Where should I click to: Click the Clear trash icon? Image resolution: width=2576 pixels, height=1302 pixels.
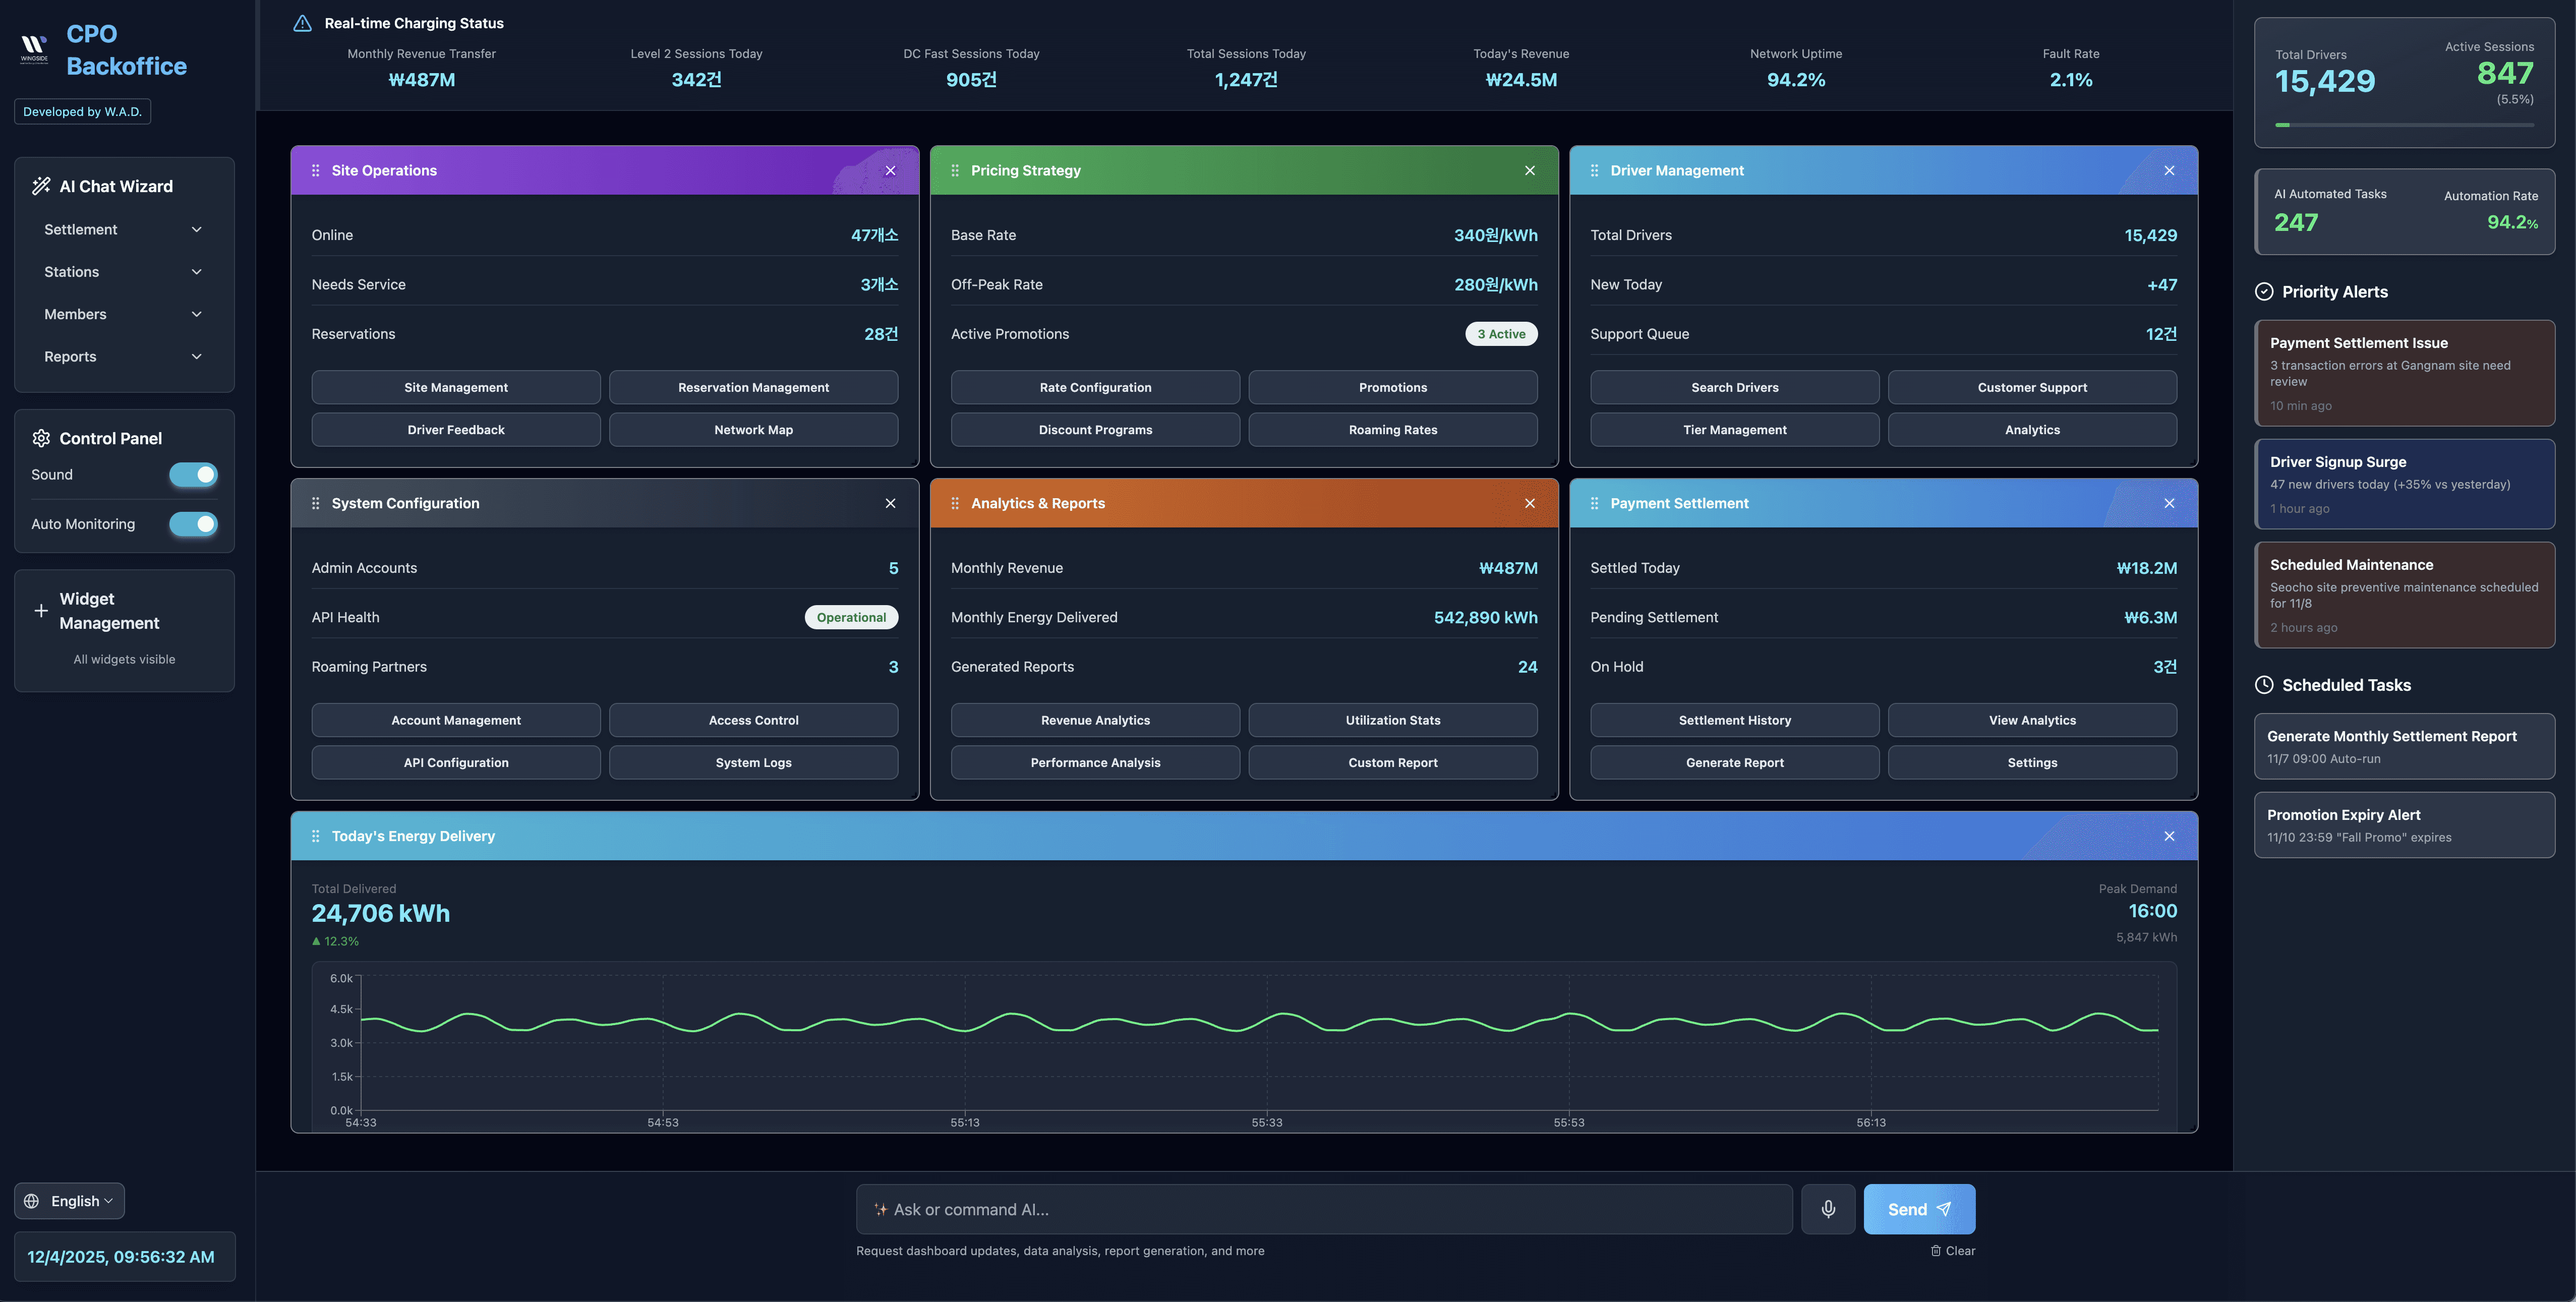click(x=1936, y=1251)
